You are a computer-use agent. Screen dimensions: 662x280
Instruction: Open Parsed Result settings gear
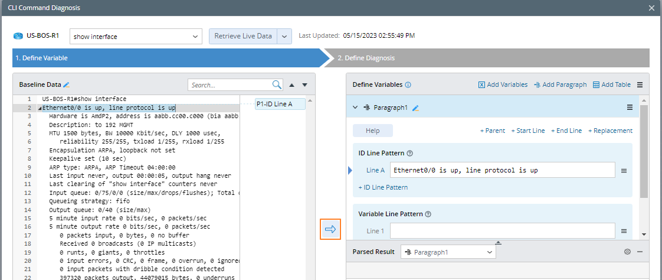coord(627,252)
